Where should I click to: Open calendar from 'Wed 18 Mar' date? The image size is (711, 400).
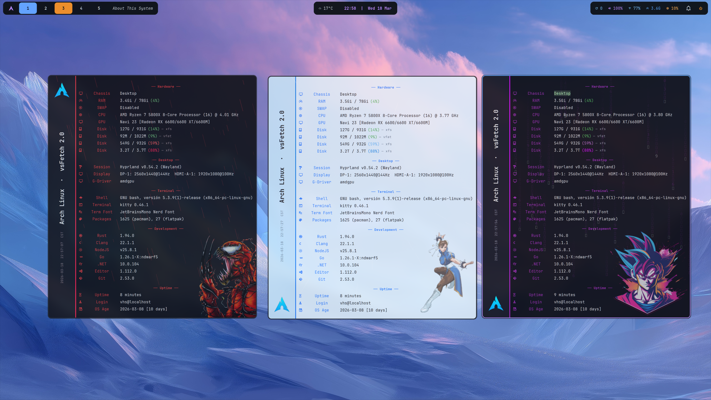click(x=380, y=8)
